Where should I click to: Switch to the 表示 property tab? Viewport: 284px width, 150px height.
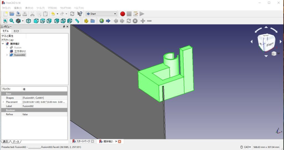[x=6, y=142]
